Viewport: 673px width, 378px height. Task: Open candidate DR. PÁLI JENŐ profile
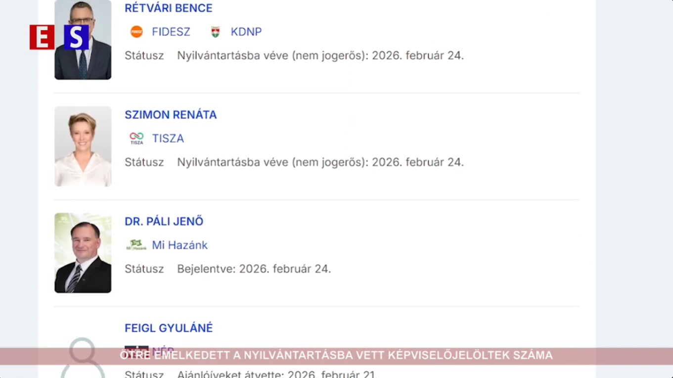[164, 221]
